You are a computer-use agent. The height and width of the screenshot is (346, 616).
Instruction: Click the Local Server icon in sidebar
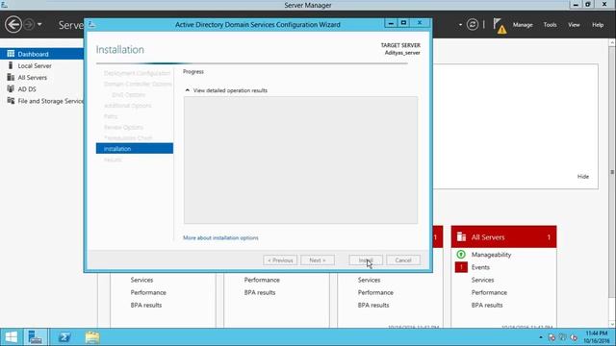[11, 65]
